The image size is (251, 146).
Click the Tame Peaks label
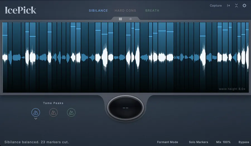[53, 103]
